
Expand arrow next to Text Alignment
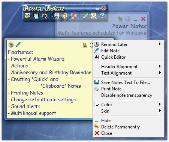[x=160, y=73]
